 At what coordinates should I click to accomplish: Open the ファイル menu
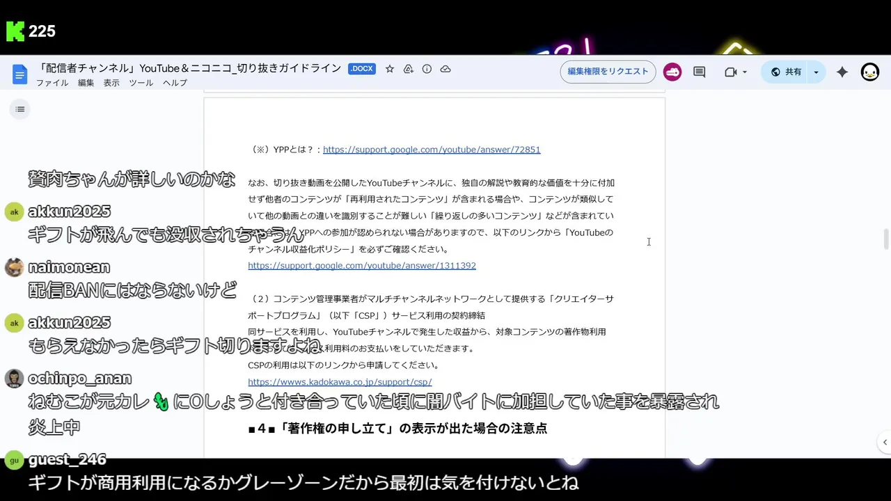[52, 83]
